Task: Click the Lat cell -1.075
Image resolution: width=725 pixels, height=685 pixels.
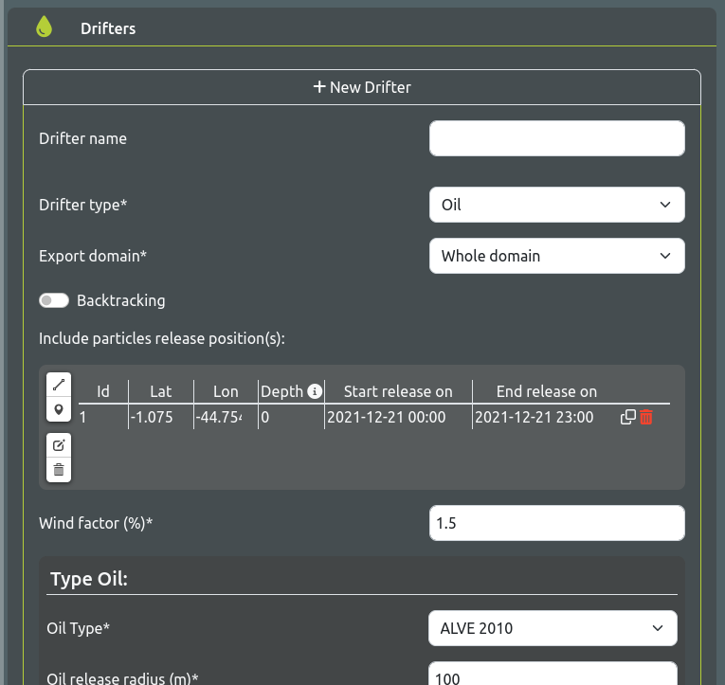Action: (x=161, y=417)
